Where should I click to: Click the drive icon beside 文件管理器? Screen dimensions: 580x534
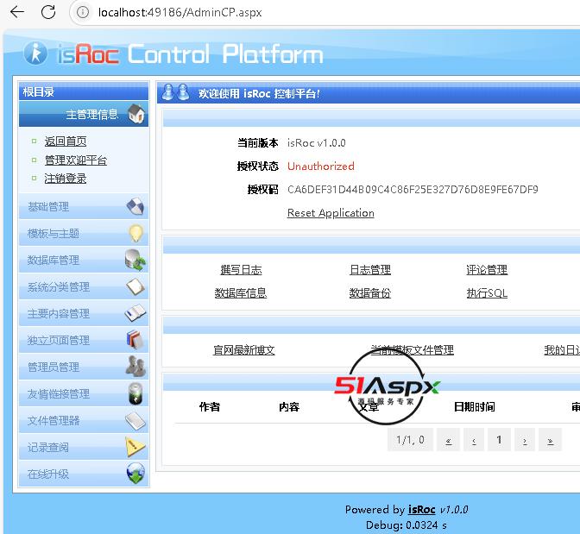(x=136, y=421)
